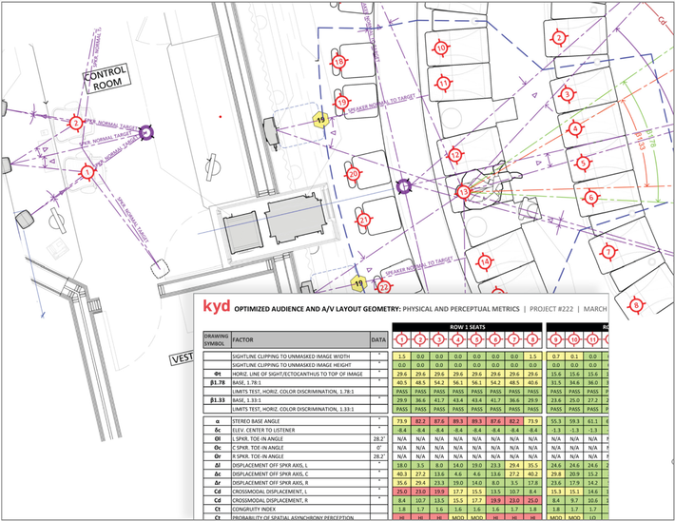Viewport: 675px width, 521px height.
Task: Select seat marker 12 in the floor plan
Action: (x=456, y=155)
